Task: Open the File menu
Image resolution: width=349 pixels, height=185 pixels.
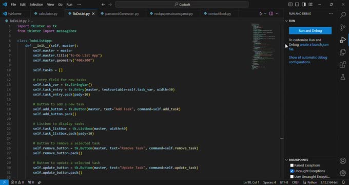Action: (13, 5)
